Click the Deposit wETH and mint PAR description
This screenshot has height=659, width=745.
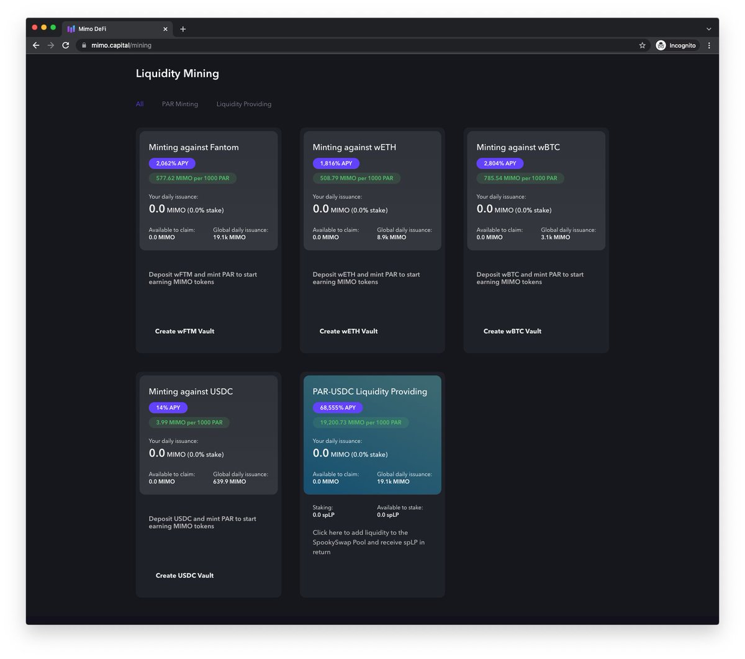tap(366, 278)
